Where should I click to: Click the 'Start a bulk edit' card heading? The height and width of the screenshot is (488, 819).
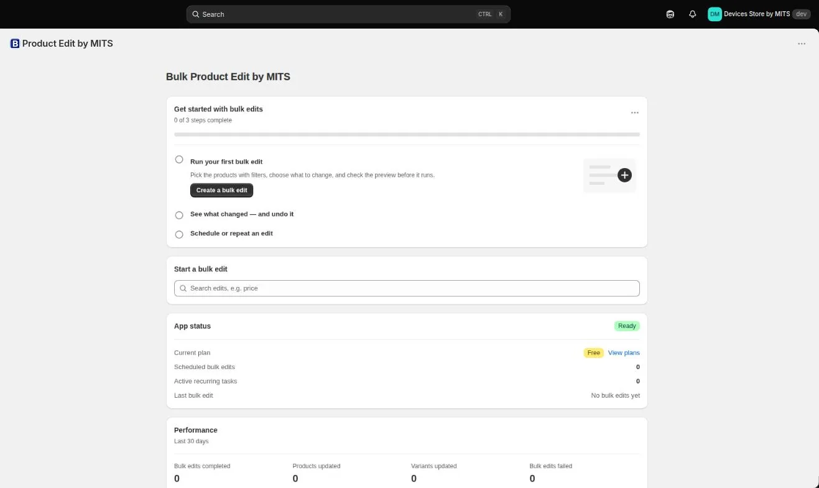point(201,270)
